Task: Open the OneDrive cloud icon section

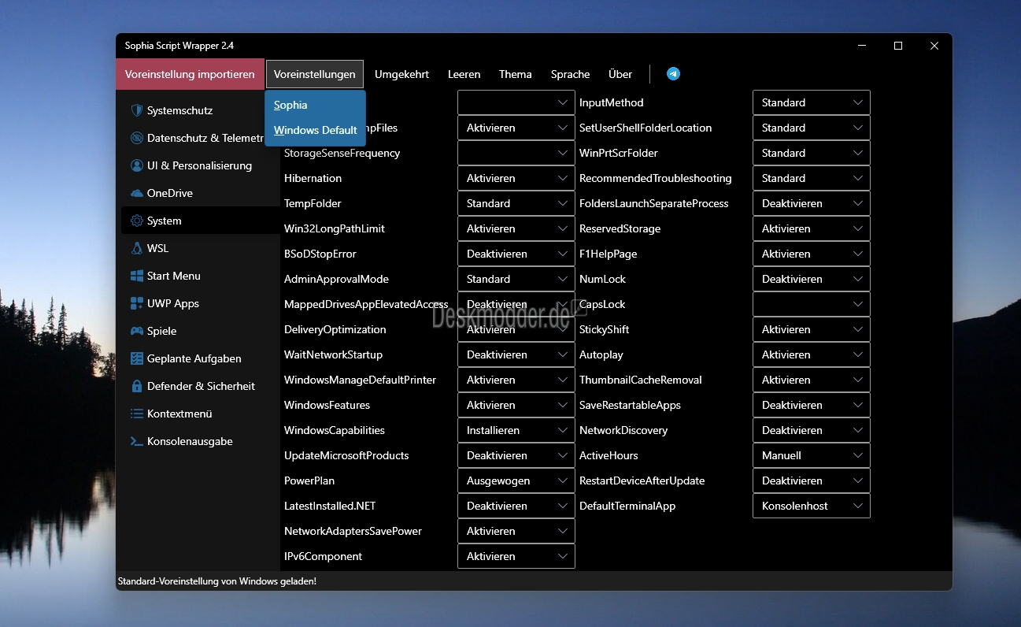Action: pyautogui.click(x=137, y=193)
